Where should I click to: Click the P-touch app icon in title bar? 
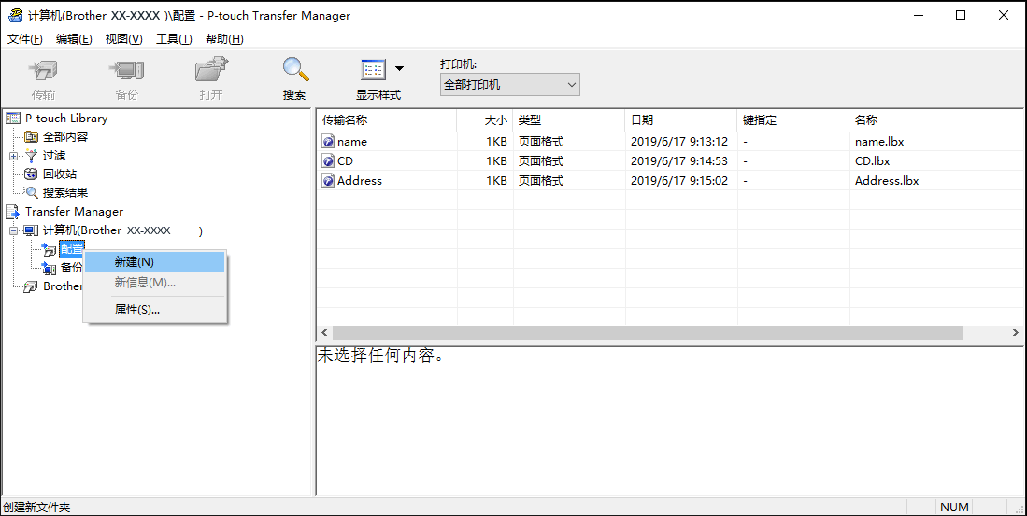14,15
